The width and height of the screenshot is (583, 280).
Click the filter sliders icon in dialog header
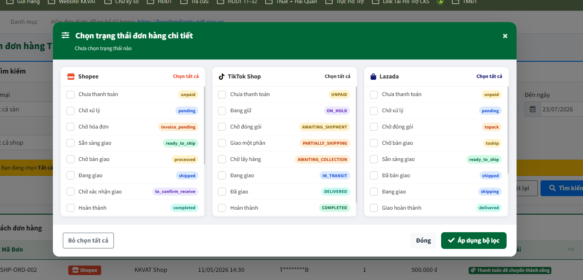[x=66, y=35]
